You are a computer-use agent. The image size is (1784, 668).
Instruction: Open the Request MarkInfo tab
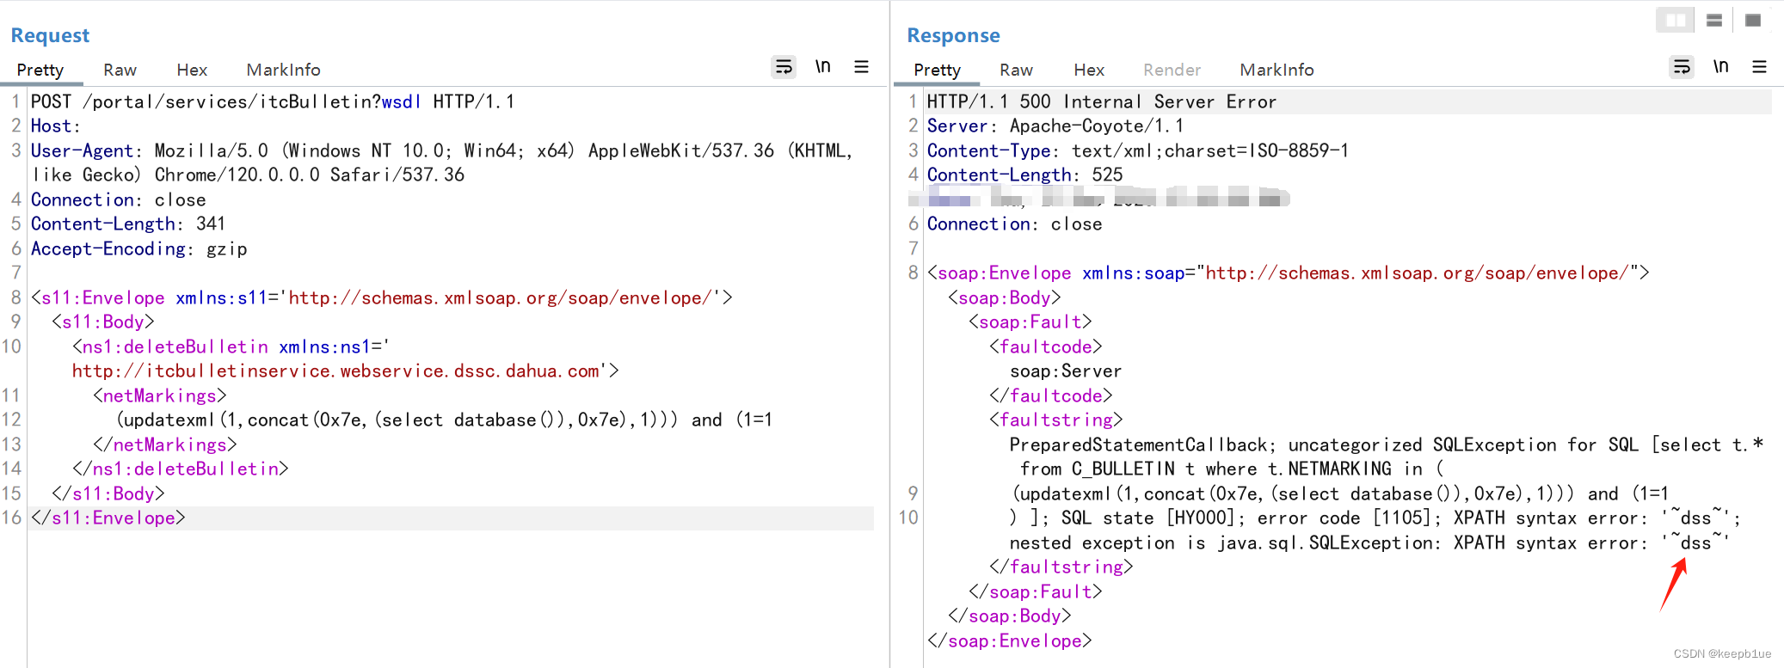(283, 70)
